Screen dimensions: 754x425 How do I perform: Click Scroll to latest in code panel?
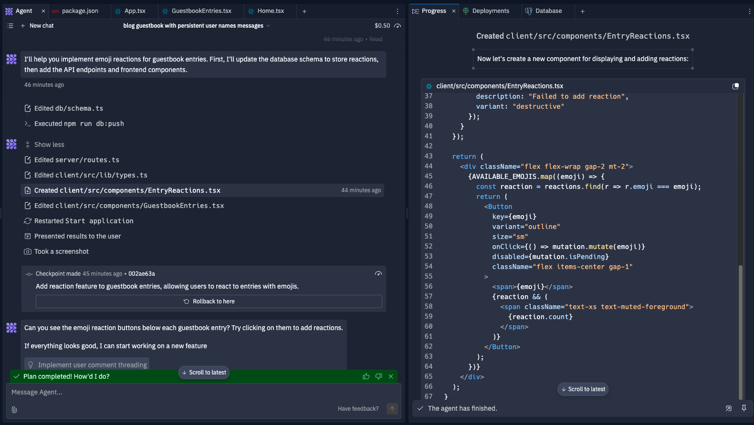[583, 389]
